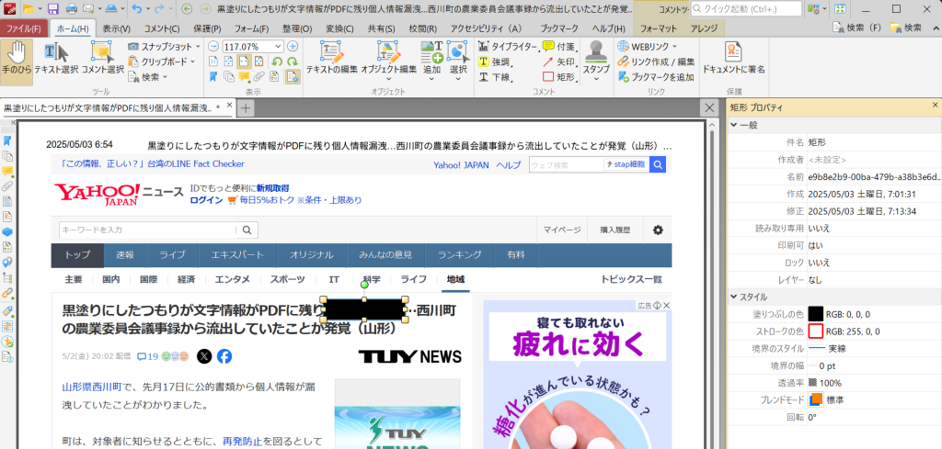Click the 塗りつぶしの色 black fill swatch

[x=815, y=314]
